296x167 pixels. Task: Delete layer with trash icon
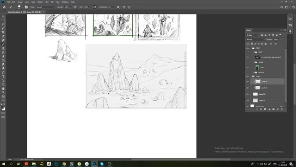(282, 109)
